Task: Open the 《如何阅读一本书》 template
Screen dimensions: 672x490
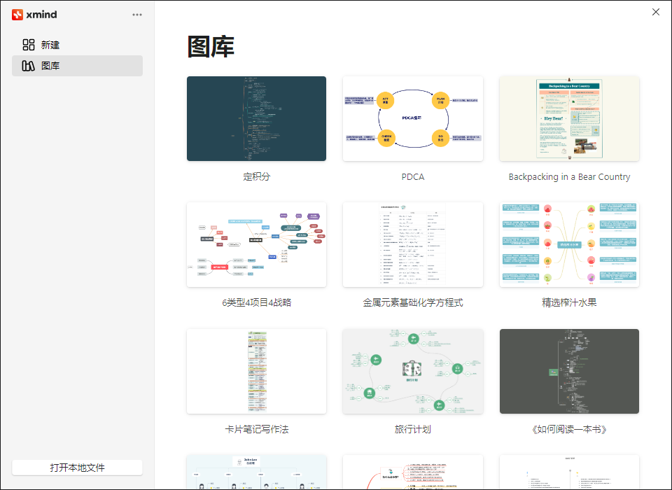Action: (x=569, y=371)
